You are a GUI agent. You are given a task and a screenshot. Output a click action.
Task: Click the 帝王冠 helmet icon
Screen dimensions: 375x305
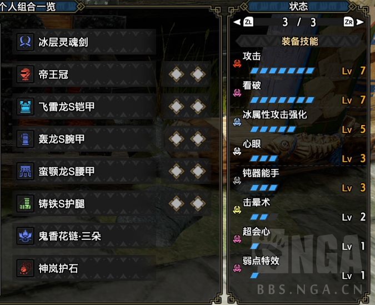click(x=25, y=74)
